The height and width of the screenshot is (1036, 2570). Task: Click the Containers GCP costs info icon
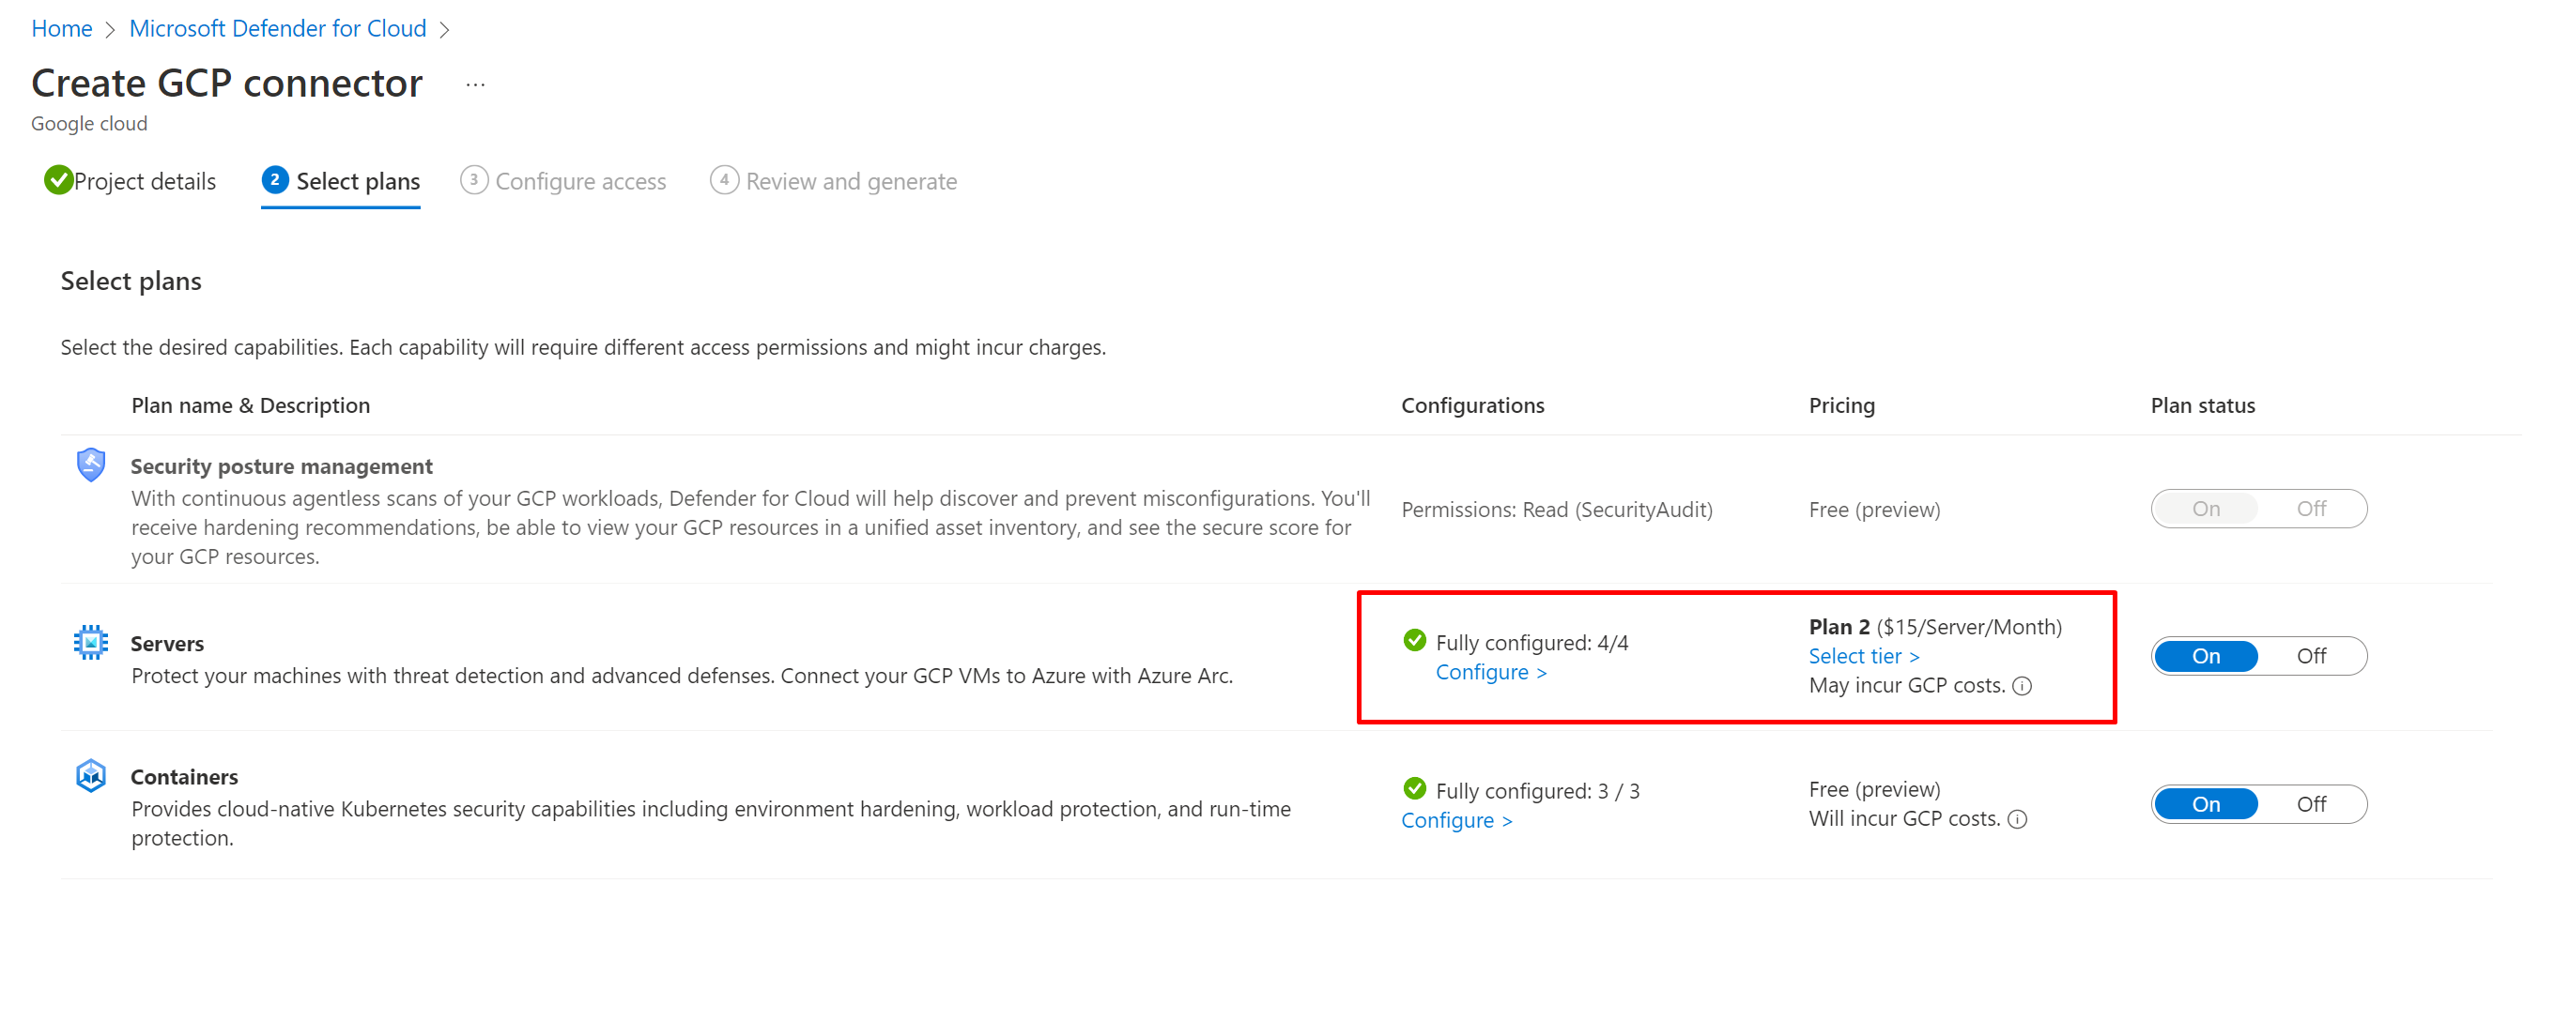pos(2017,818)
